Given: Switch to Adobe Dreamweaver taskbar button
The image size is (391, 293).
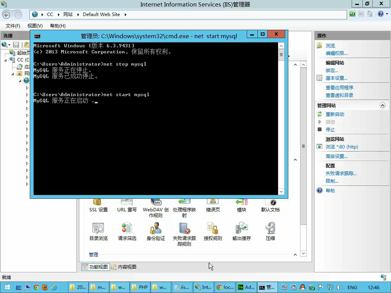Looking at the screenshot, I should pyautogui.click(x=246, y=287).
